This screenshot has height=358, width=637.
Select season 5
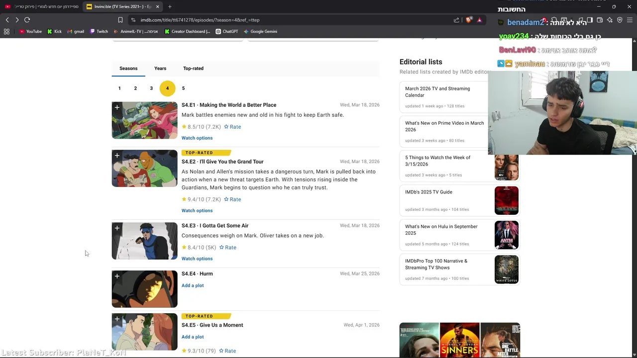pos(183,89)
